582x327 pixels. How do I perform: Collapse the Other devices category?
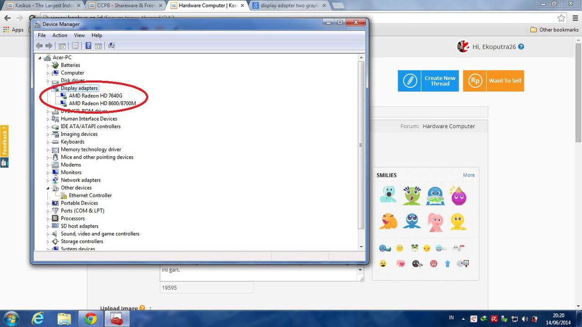coord(48,188)
